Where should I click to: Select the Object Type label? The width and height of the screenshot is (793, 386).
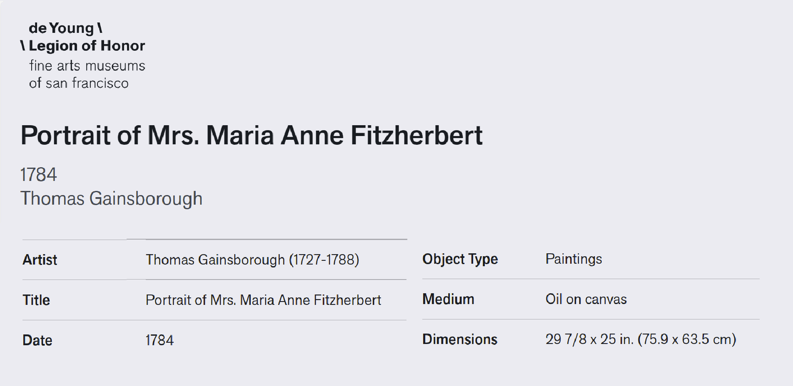[x=460, y=259]
